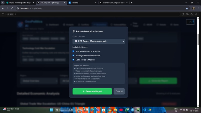Open YouTube from the taskbar
Viewport: 201px width, 113px height.
(121, 110)
